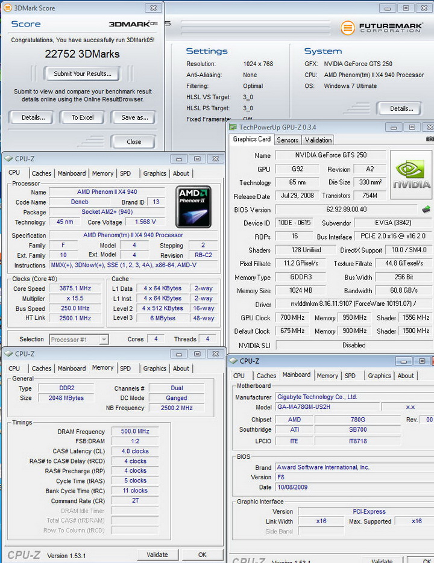Open Caches tab in top CPU-Z window
The width and height of the screenshot is (434, 563).
(42, 173)
